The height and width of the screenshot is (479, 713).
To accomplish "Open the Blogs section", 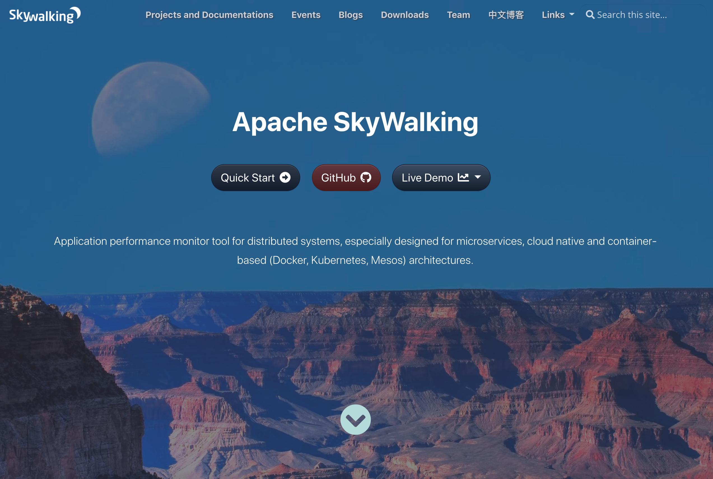I will pyautogui.click(x=351, y=15).
